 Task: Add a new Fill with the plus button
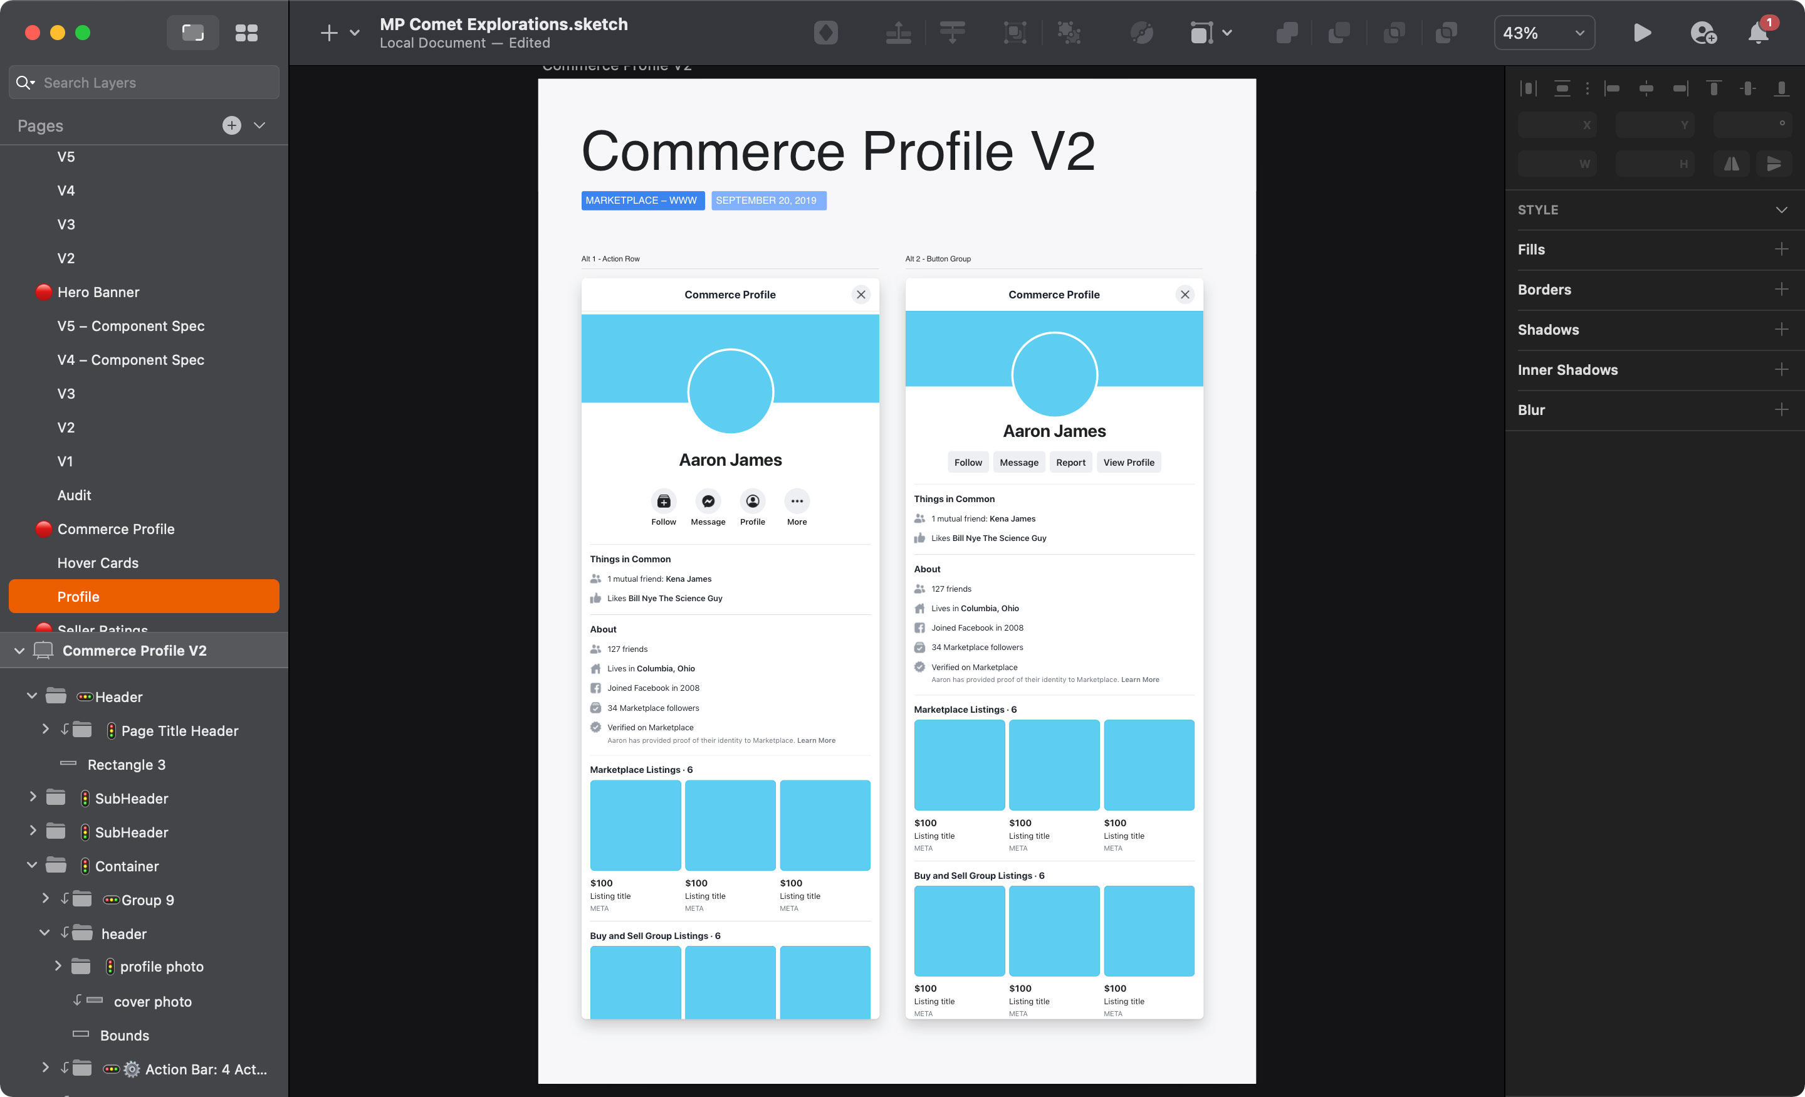1783,249
